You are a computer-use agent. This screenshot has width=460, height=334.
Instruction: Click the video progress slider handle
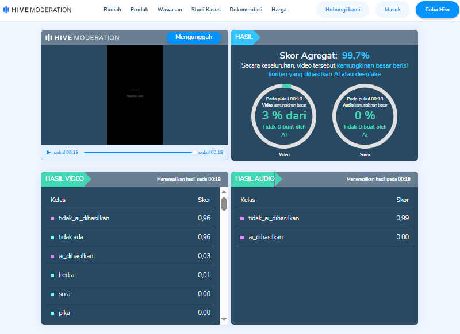tap(194, 153)
